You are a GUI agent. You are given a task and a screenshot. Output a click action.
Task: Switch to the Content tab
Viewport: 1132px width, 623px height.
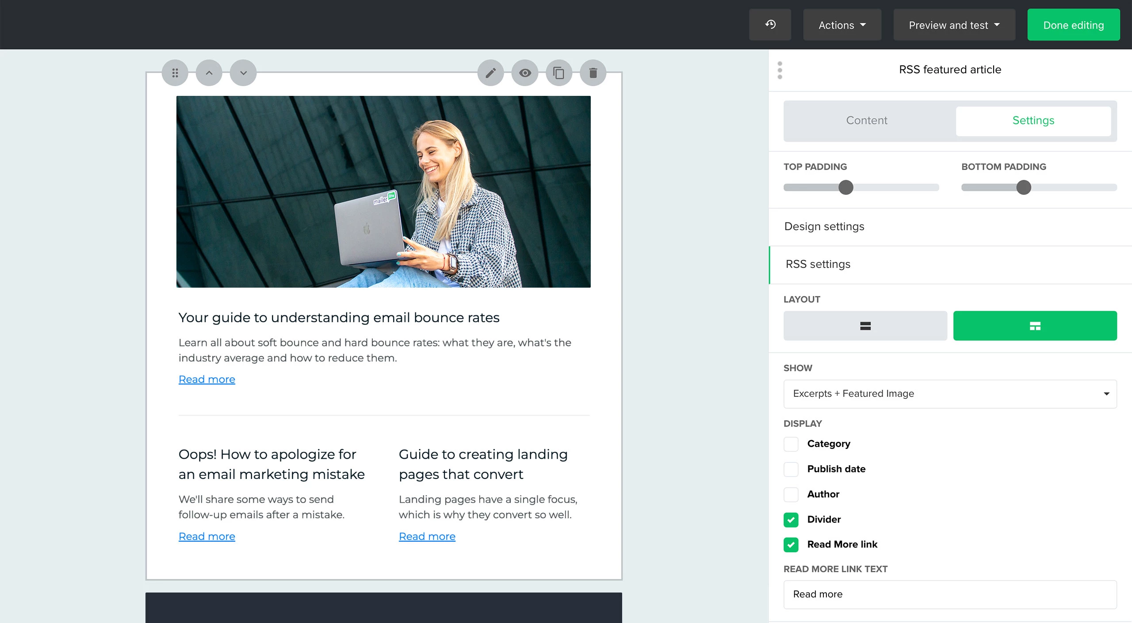867,121
